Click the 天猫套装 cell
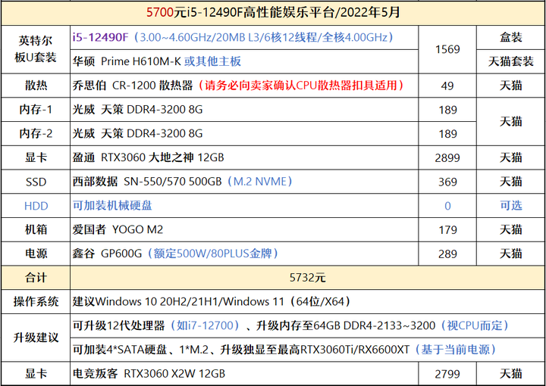Screen dimensions: 546x386 510,61
